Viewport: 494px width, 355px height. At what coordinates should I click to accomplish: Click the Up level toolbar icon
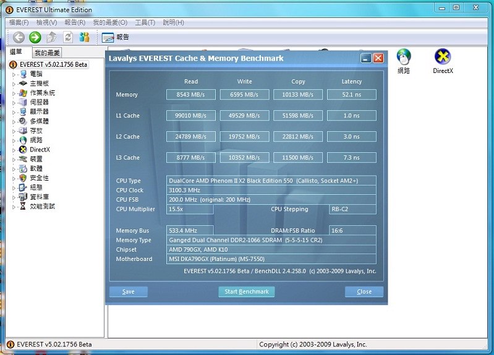pyautogui.click(x=51, y=37)
